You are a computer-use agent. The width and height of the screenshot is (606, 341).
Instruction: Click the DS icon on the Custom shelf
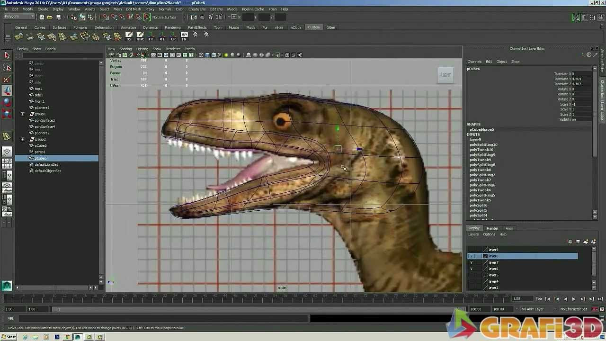[129, 36]
